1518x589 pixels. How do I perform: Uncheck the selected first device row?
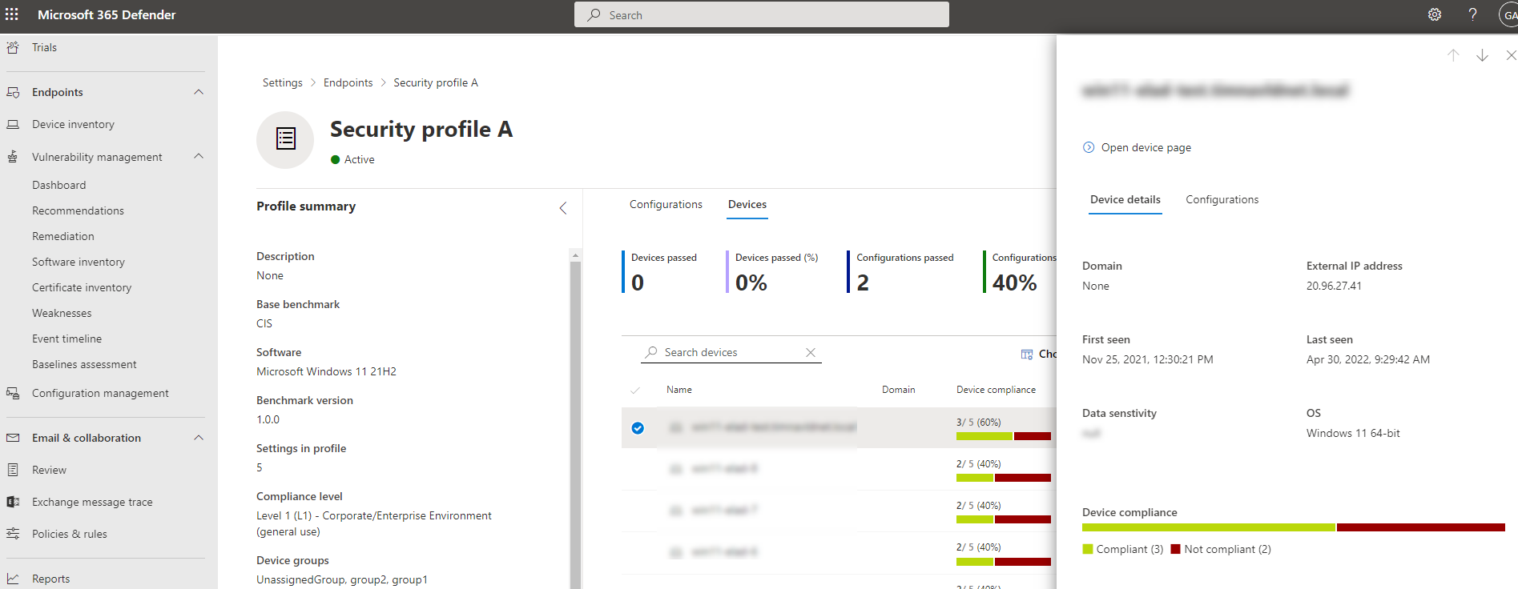[638, 427]
